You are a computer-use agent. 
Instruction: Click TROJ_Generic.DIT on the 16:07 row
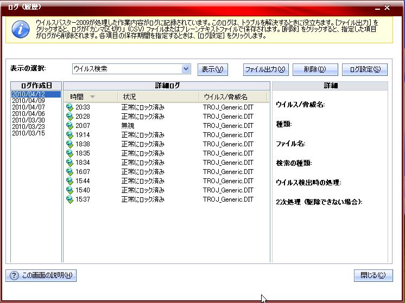point(228,172)
